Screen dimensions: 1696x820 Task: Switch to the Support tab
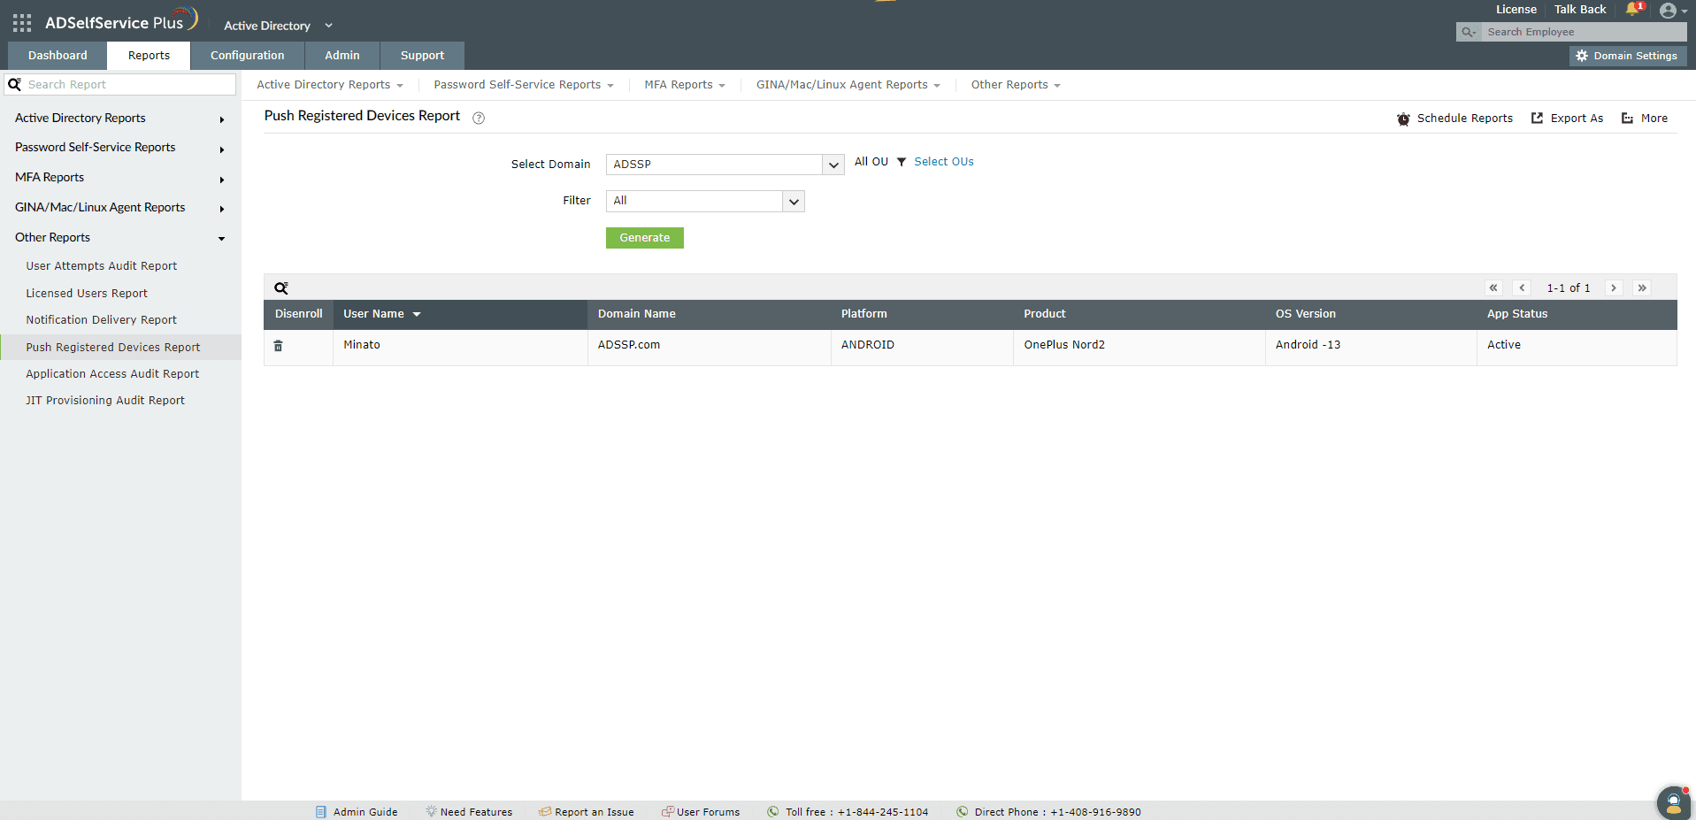point(422,56)
